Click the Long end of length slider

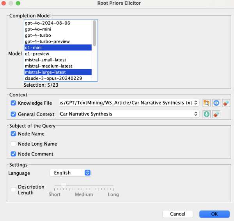[113, 194]
